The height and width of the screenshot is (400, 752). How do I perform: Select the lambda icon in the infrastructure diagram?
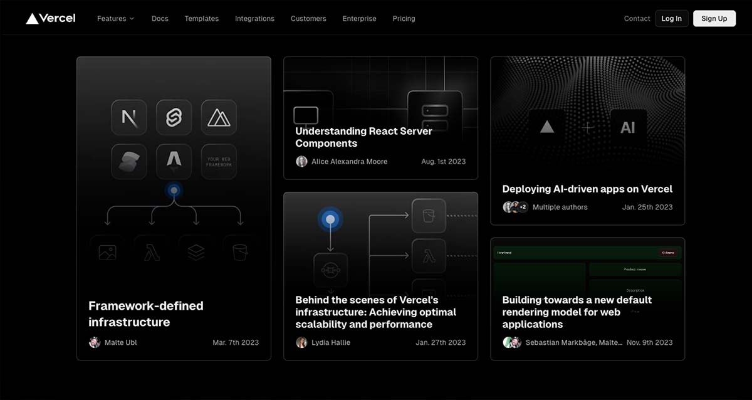coord(429,257)
